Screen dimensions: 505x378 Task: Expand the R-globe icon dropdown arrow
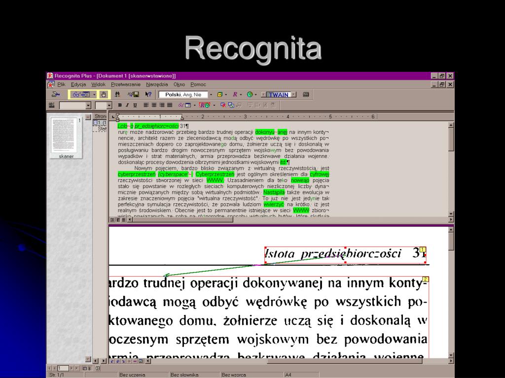214,105
